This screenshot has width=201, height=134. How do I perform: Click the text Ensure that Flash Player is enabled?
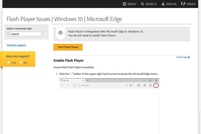[74, 67]
